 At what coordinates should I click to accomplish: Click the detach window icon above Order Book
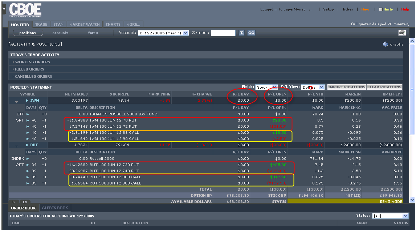pyautogui.click(x=25, y=202)
